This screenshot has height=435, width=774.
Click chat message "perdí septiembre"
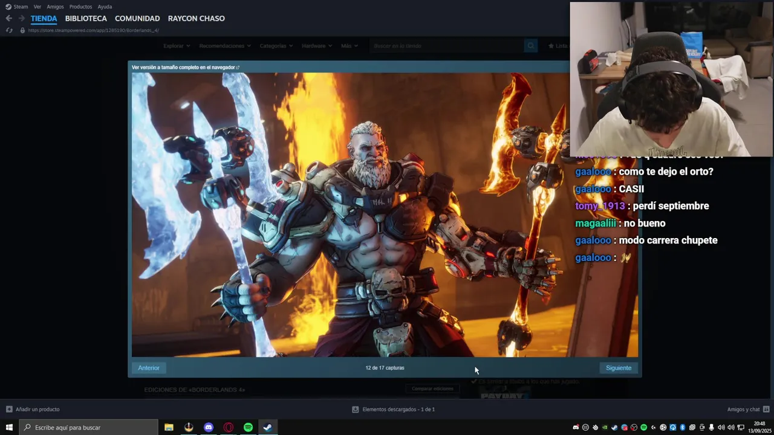pos(671,206)
